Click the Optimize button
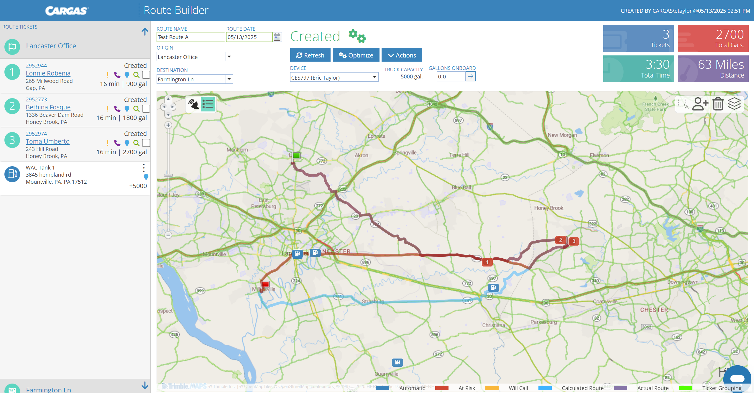This screenshot has width=754, height=393. pyautogui.click(x=356, y=55)
